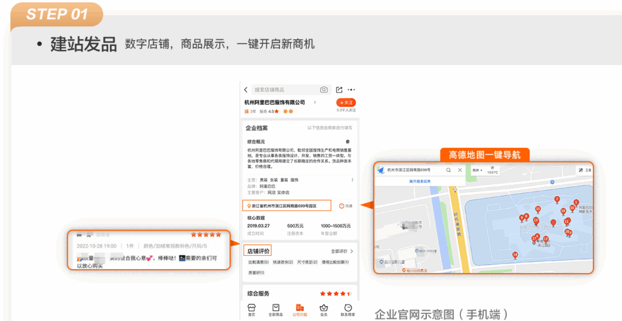Click the Amap logo icon in the map search bar
This screenshot has width=622, height=321.
point(380,170)
